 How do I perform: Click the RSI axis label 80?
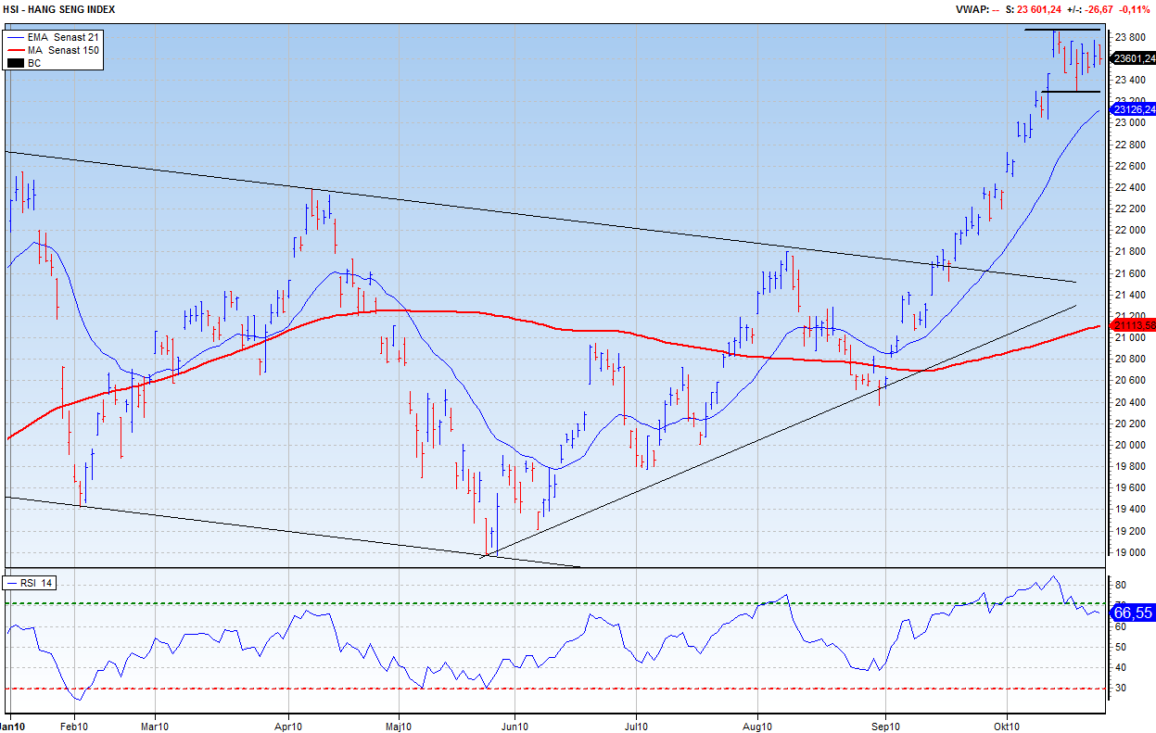(x=1120, y=586)
